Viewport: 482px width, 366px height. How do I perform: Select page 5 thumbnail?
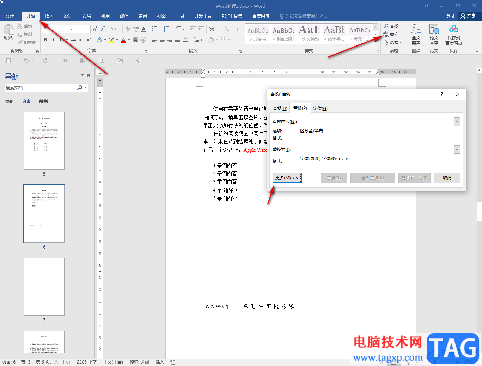(44, 141)
